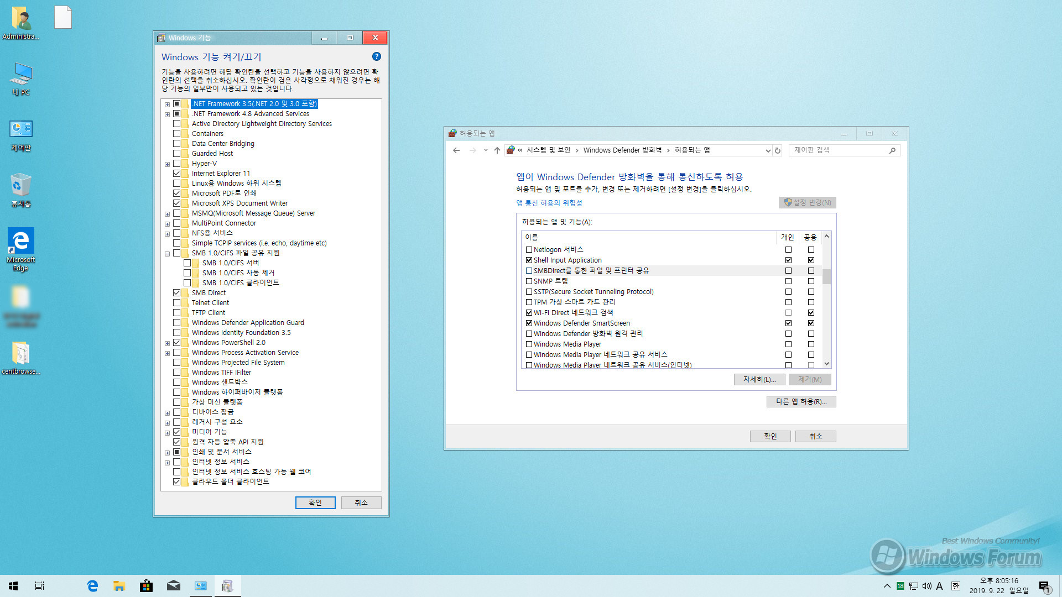The height and width of the screenshot is (597, 1062).
Task: Expand 미디어 기능 tree node
Action: 167,433
